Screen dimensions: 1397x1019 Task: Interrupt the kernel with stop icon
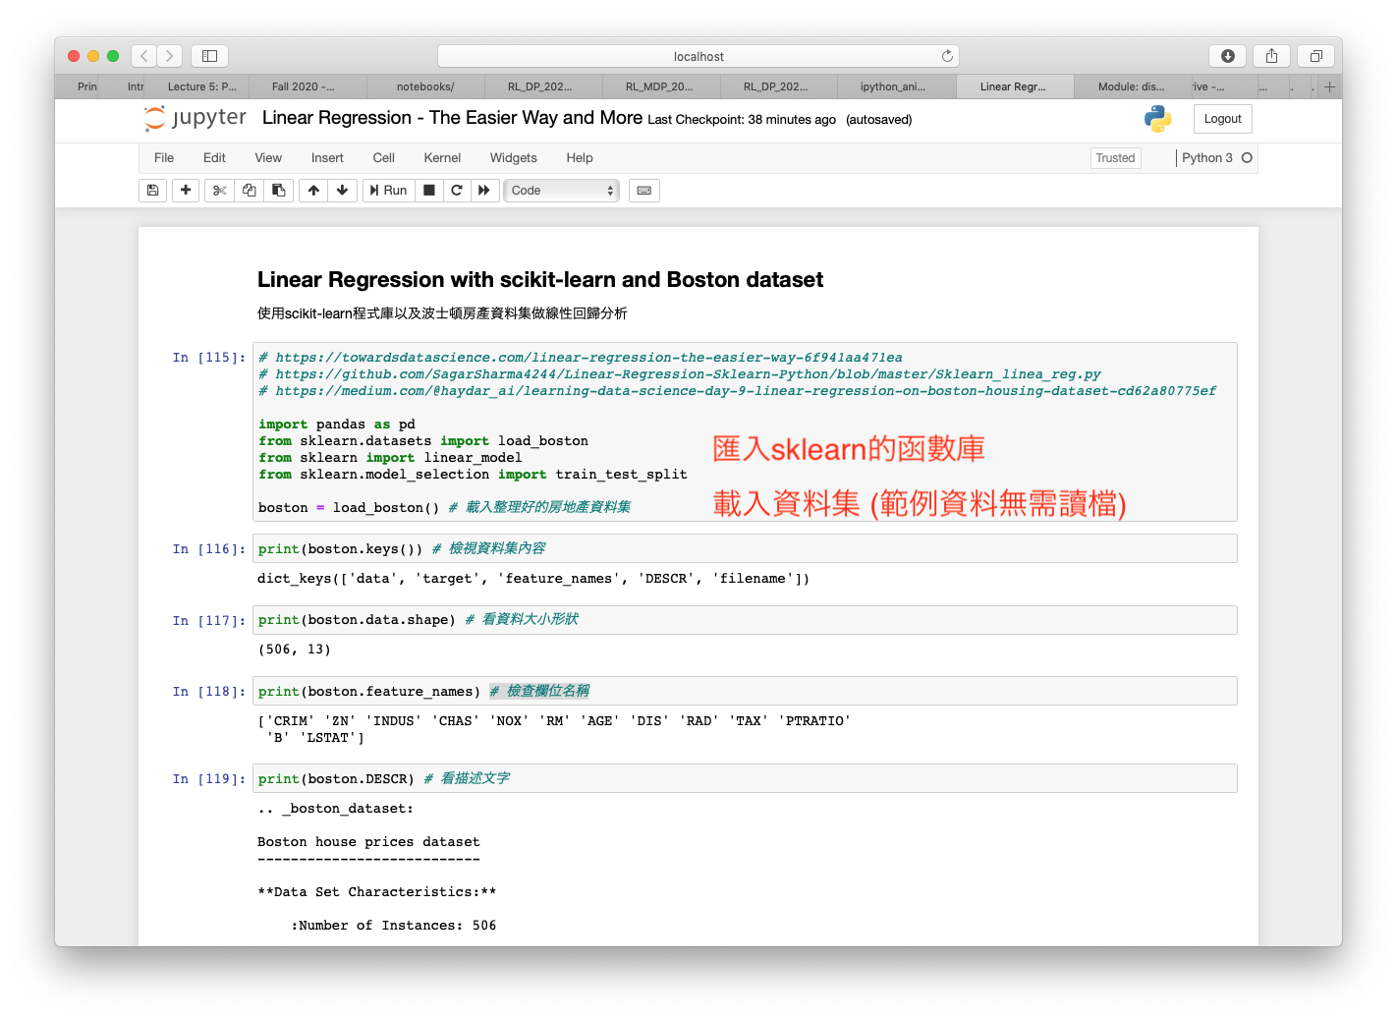click(x=429, y=191)
